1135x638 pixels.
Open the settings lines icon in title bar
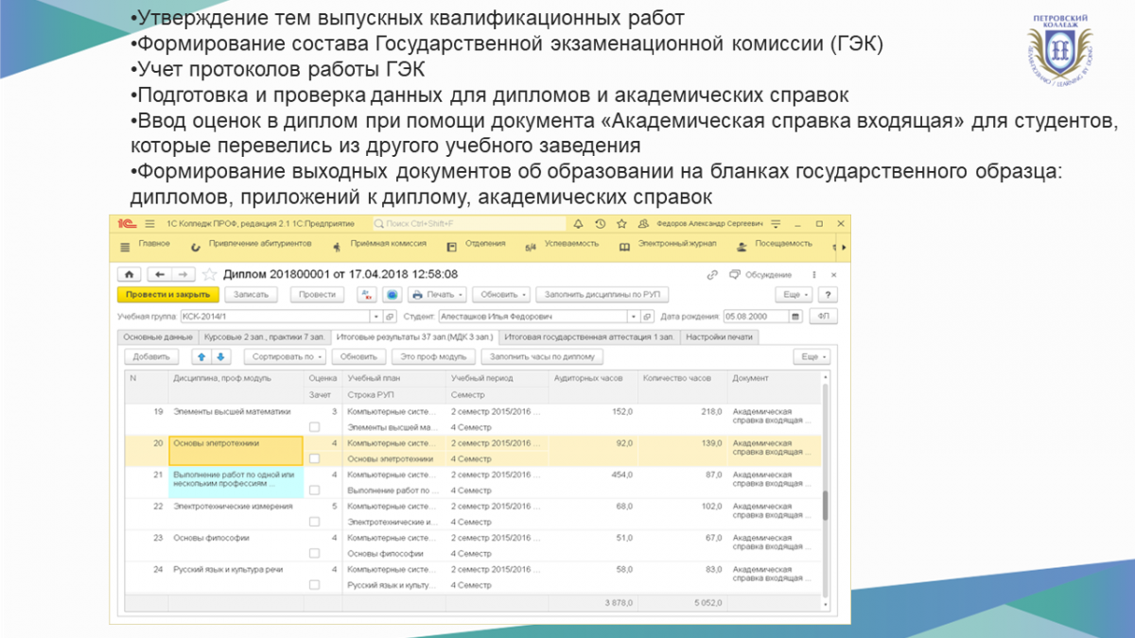tap(777, 224)
